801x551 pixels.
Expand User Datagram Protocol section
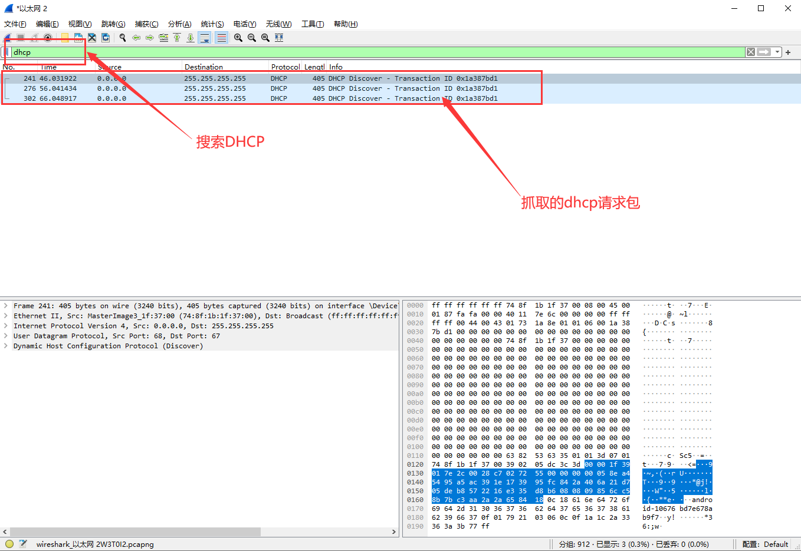pyautogui.click(x=6, y=336)
